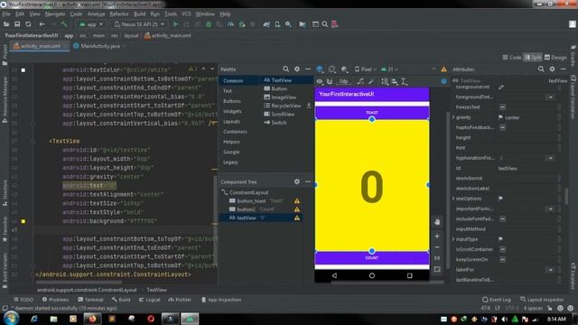Click the Sync project refresh icon
Screen dimensions: 578x325
28,24
